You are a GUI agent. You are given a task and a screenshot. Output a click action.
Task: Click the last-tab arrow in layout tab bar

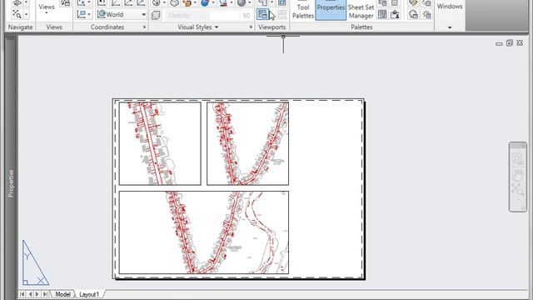pyautogui.click(x=45, y=294)
